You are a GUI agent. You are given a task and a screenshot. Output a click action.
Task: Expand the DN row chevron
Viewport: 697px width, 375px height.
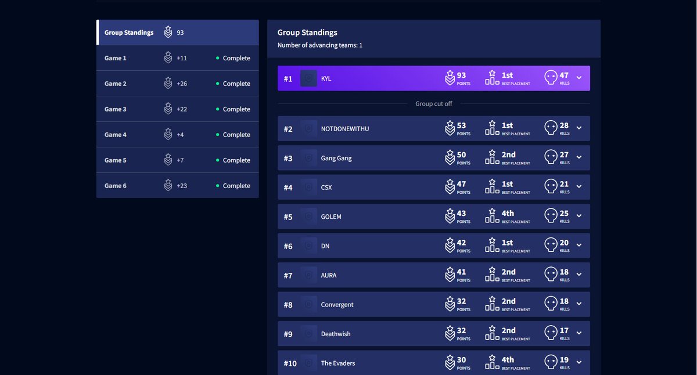pos(579,246)
